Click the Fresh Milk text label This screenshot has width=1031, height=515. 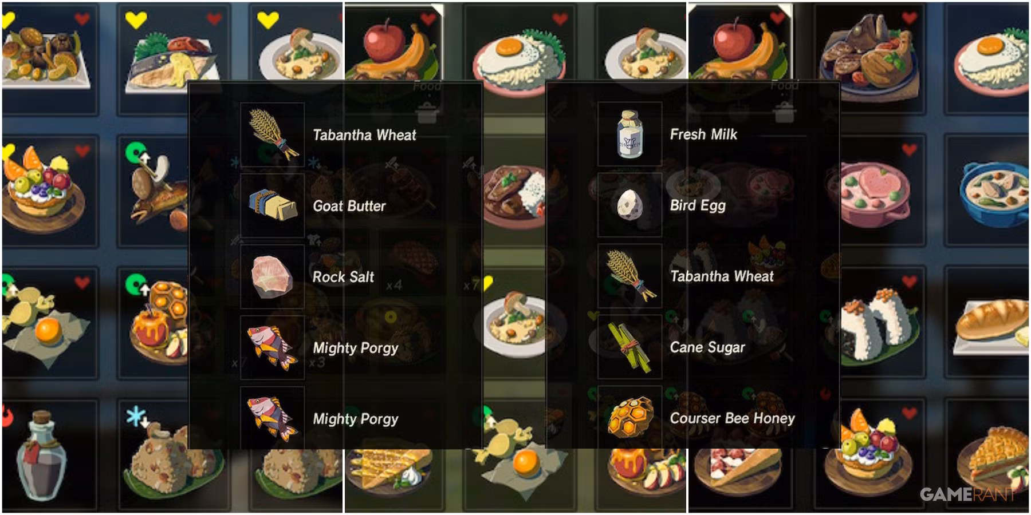703,134
